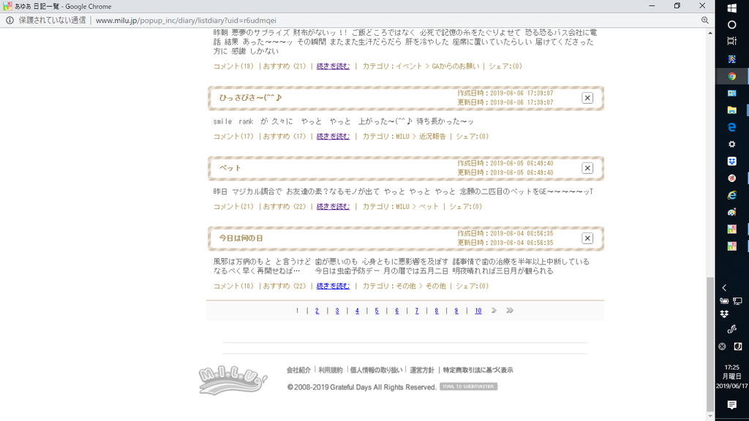Click the page's vertical scrollbar thumb

pyautogui.click(x=710, y=344)
